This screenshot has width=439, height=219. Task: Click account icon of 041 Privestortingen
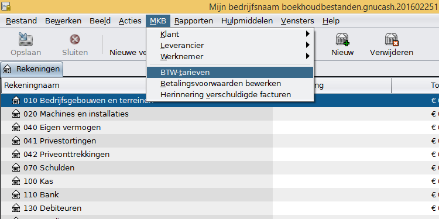click(16, 141)
